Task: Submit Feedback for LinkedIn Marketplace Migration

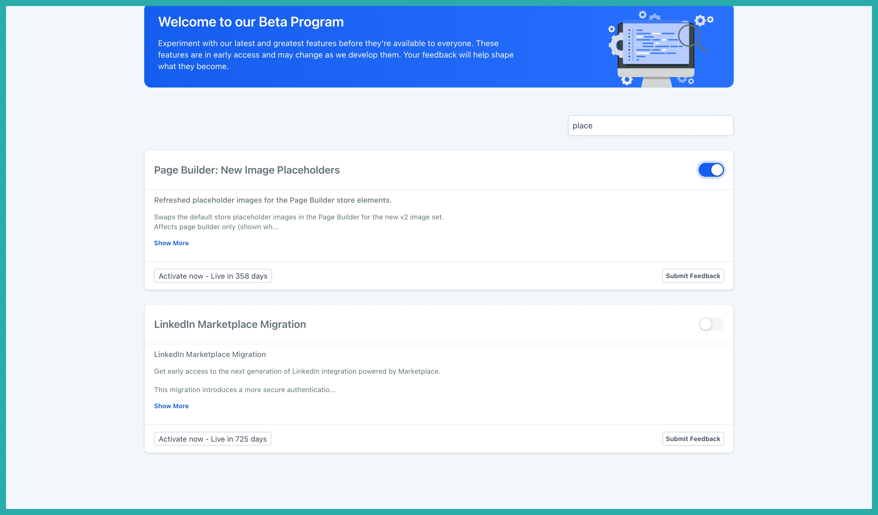Action: click(693, 439)
